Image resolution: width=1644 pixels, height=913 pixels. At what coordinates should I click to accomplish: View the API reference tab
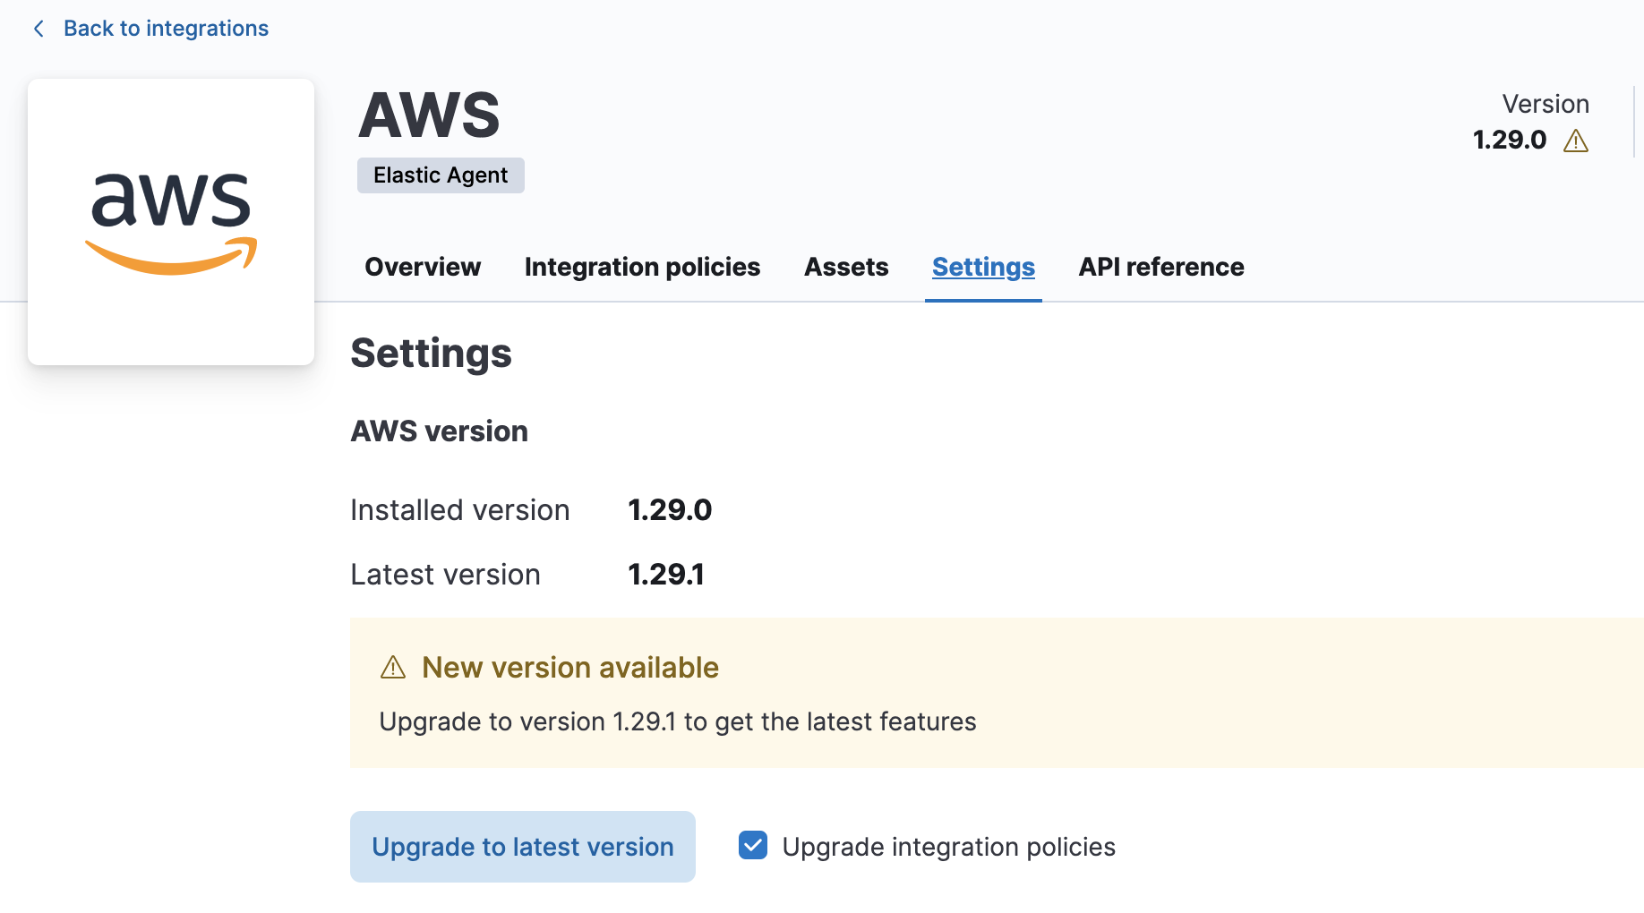(1161, 266)
